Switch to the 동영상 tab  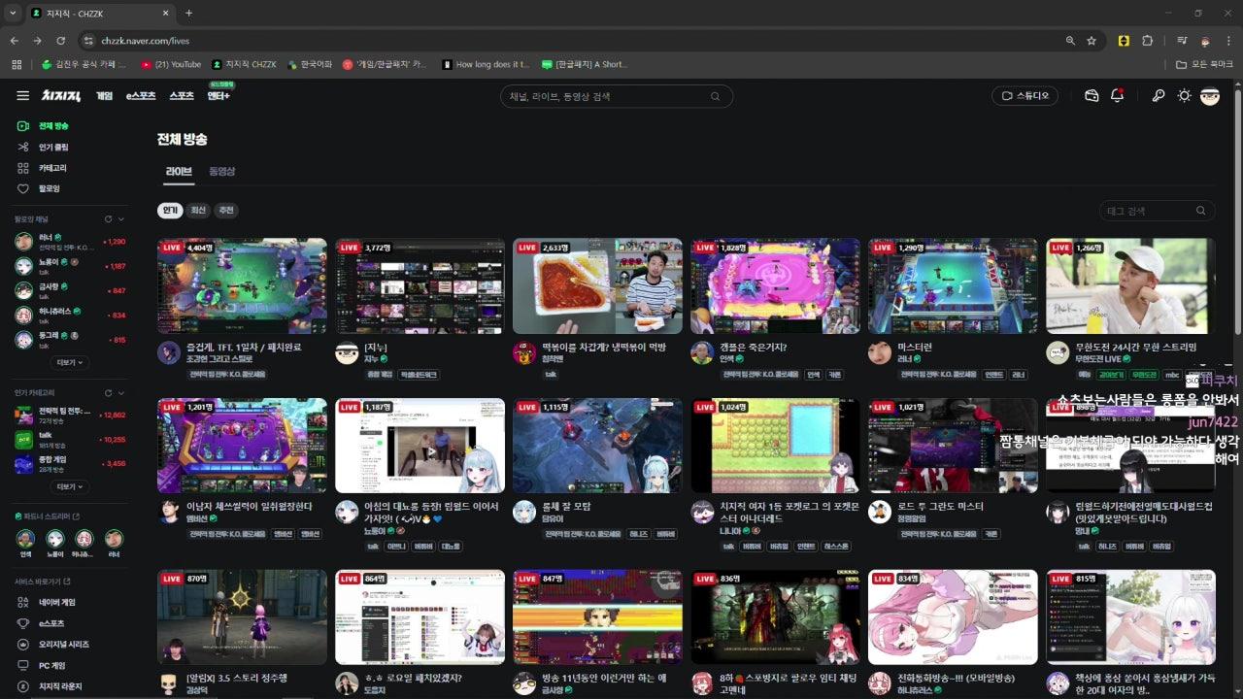pyautogui.click(x=222, y=171)
